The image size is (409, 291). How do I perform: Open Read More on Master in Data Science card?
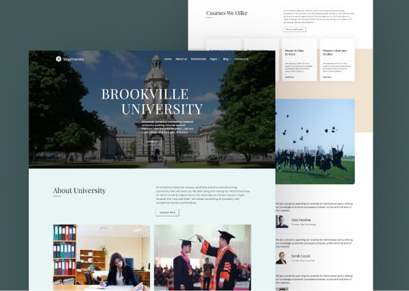click(x=289, y=77)
